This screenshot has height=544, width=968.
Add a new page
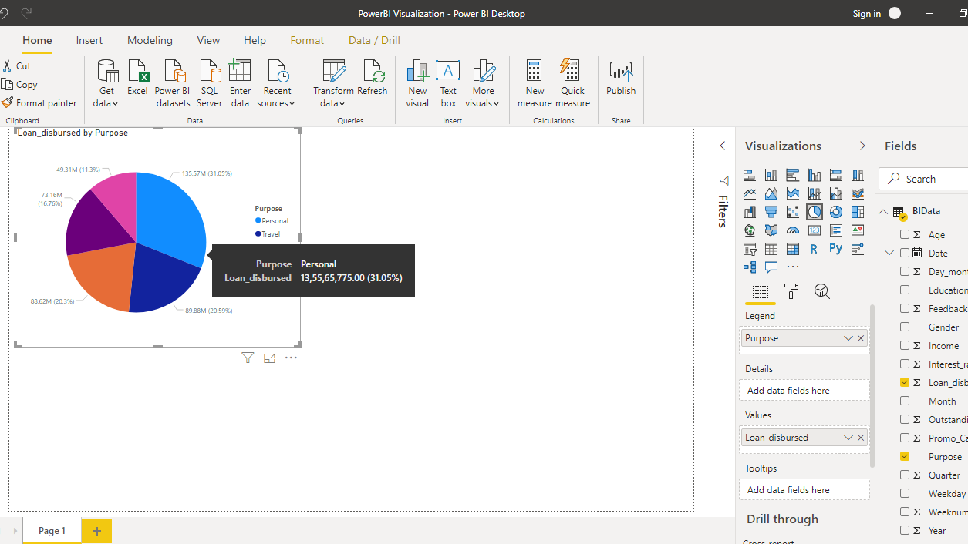(96, 531)
